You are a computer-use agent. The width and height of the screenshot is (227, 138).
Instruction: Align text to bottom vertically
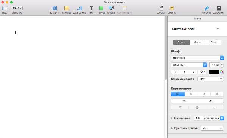(215, 108)
